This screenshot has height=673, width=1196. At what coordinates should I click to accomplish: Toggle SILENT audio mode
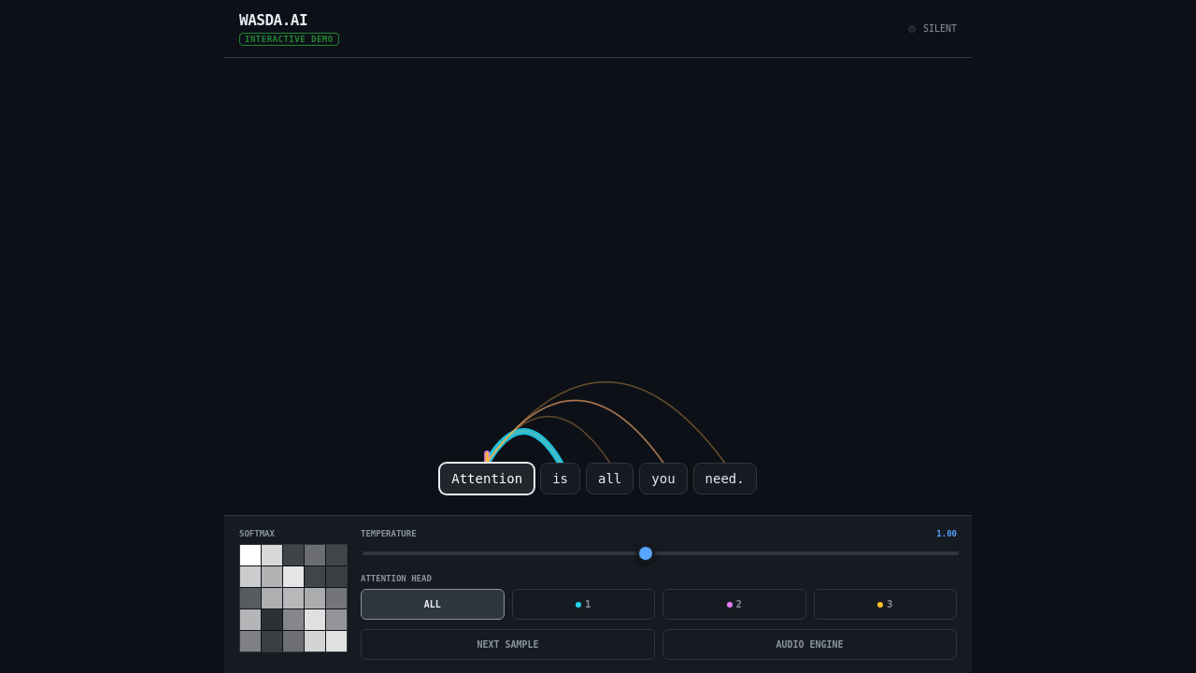tap(932, 28)
